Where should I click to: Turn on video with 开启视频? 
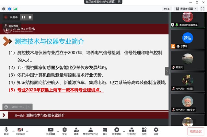[20, 131]
